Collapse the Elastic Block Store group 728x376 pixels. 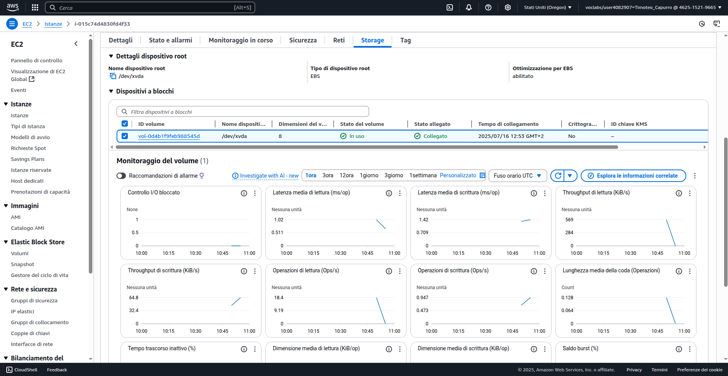(x=6, y=242)
